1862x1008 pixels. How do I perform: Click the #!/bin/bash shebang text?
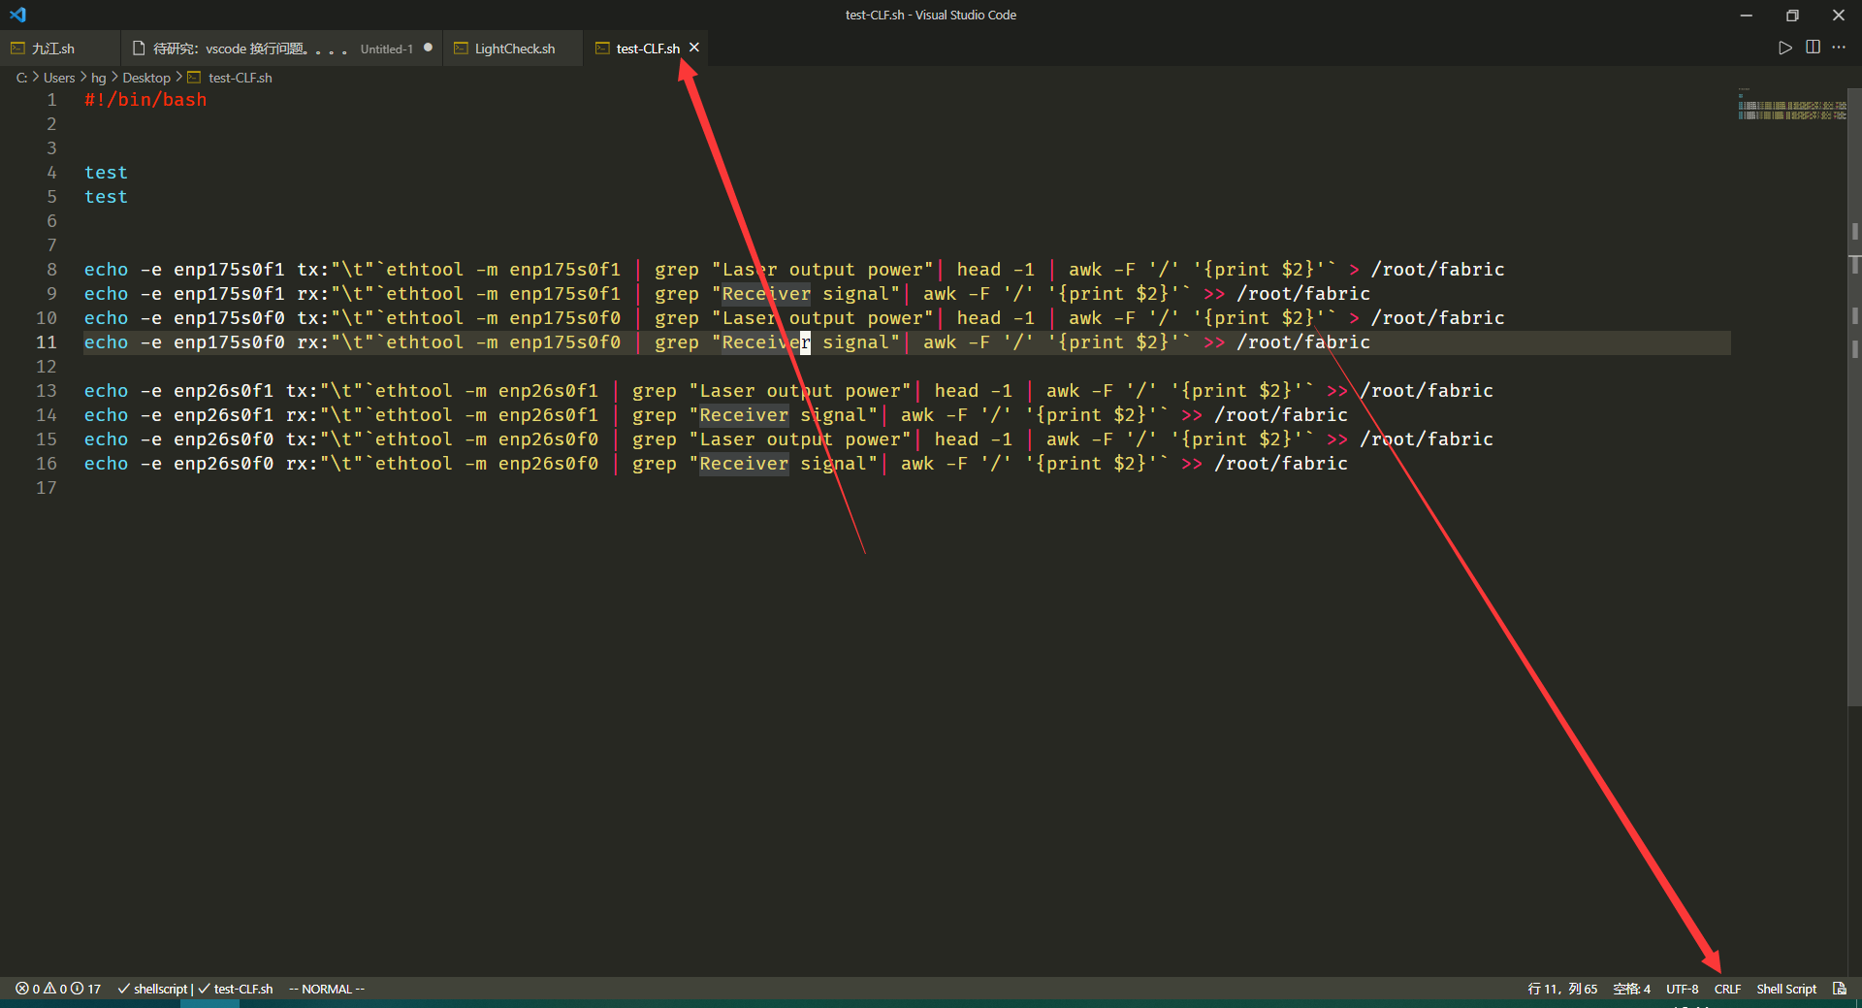tap(145, 100)
